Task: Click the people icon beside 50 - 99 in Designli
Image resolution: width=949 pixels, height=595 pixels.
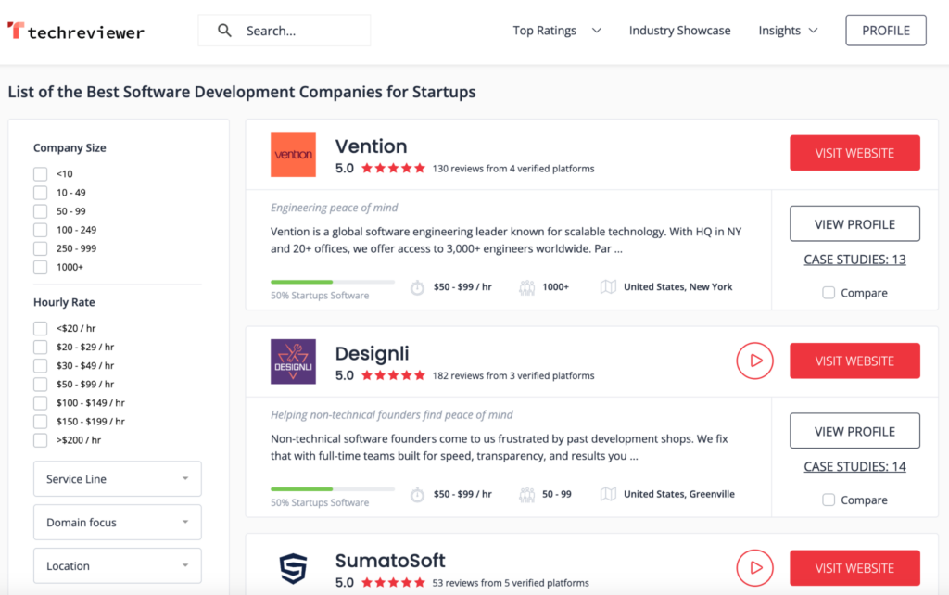Action: click(526, 495)
